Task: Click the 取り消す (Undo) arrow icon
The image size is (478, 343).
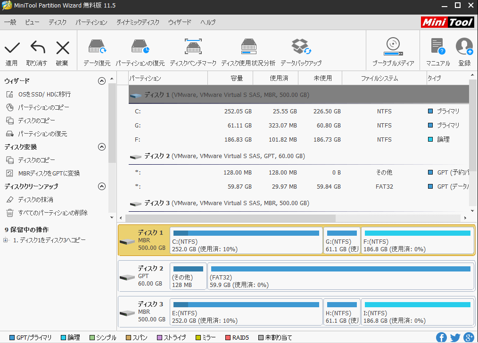Action: [37, 47]
